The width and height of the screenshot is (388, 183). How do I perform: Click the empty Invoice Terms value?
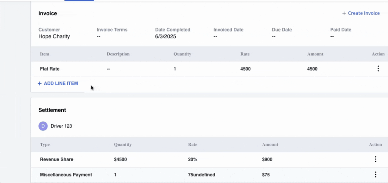[x=99, y=37]
